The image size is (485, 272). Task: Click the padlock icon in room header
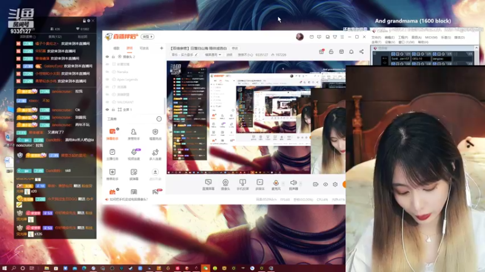331,51
